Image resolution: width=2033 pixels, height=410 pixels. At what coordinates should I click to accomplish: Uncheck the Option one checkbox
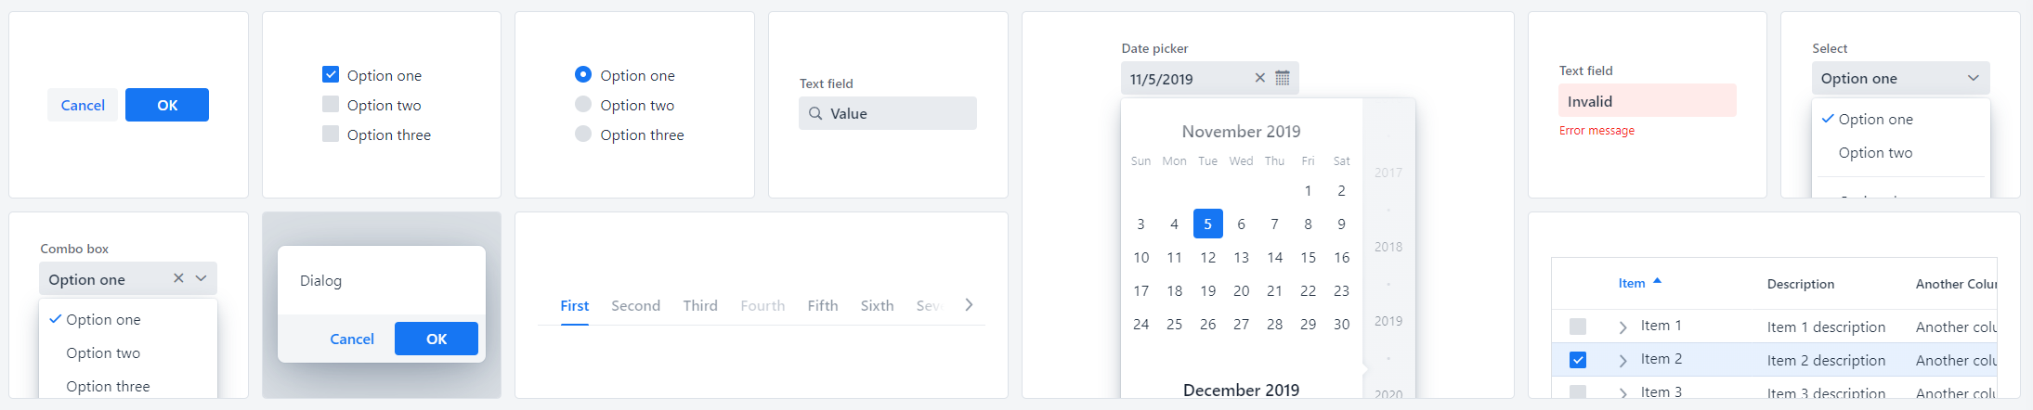pos(331,74)
